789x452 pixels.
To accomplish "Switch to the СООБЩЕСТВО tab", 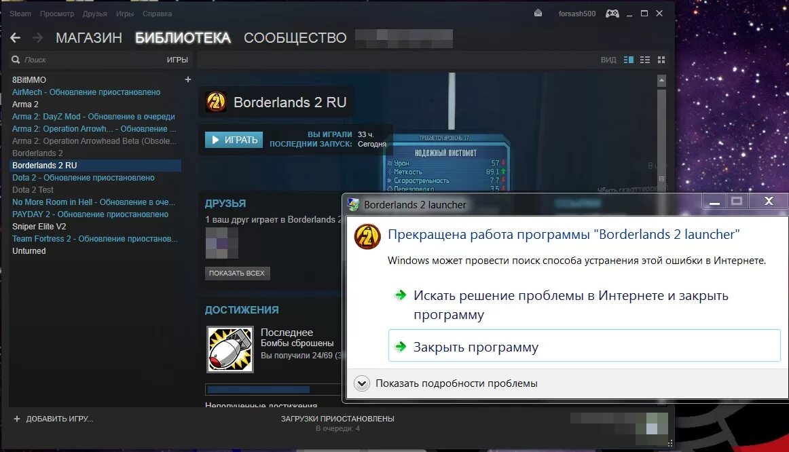I will point(295,38).
